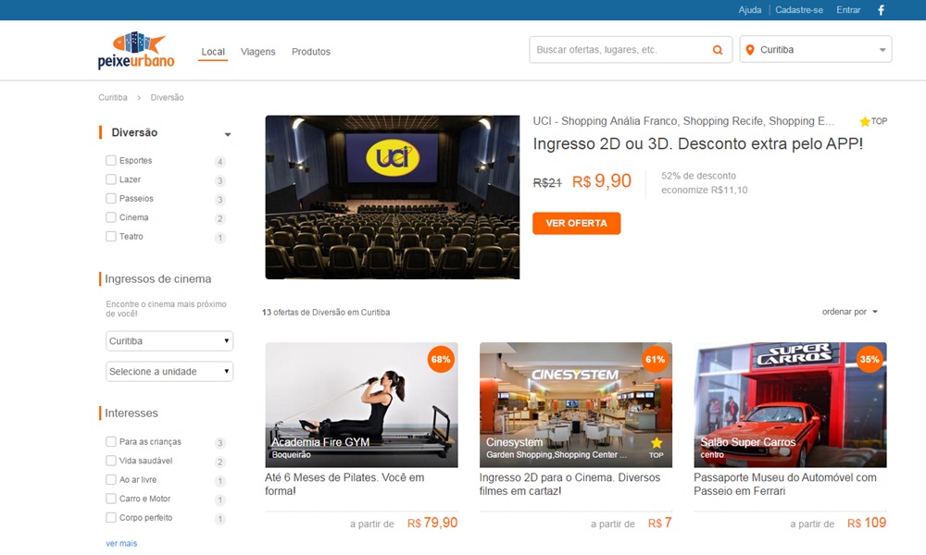Enable the Vida saudável interest checkbox

click(x=110, y=460)
